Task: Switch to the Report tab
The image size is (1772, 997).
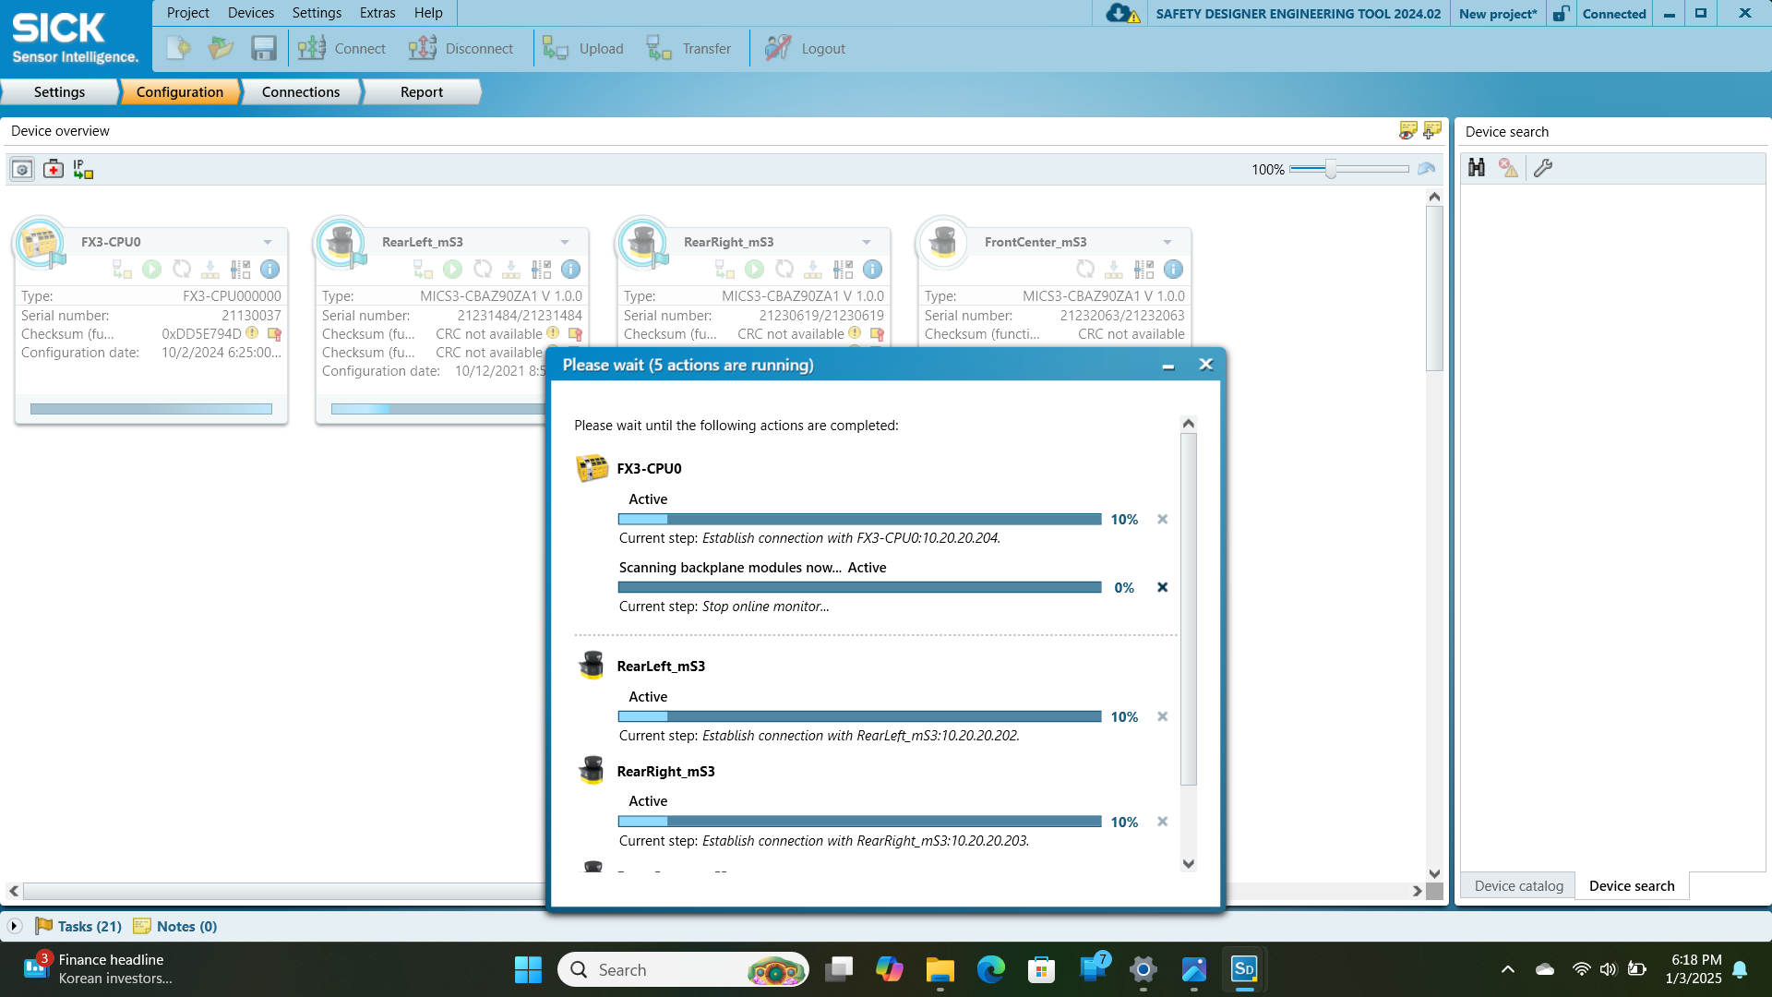Action: pyautogui.click(x=422, y=91)
